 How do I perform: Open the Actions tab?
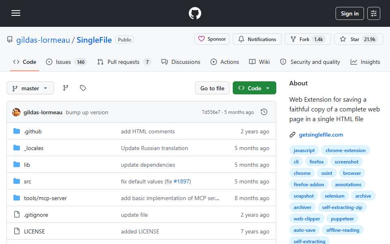tap(225, 62)
